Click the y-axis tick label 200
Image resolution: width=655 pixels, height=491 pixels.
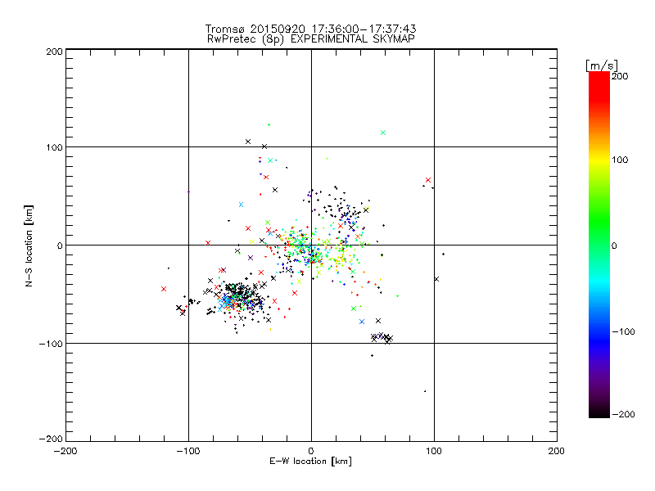pyautogui.click(x=54, y=52)
